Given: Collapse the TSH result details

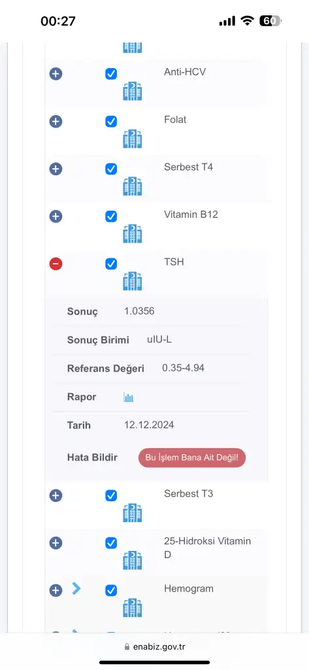Looking at the screenshot, I should (x=56, y=264).
